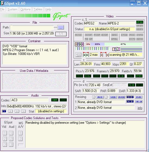This screenshot has width=149, height=152.
Task: Click GSpot Vid test button 3
Action: coord(5,144)
